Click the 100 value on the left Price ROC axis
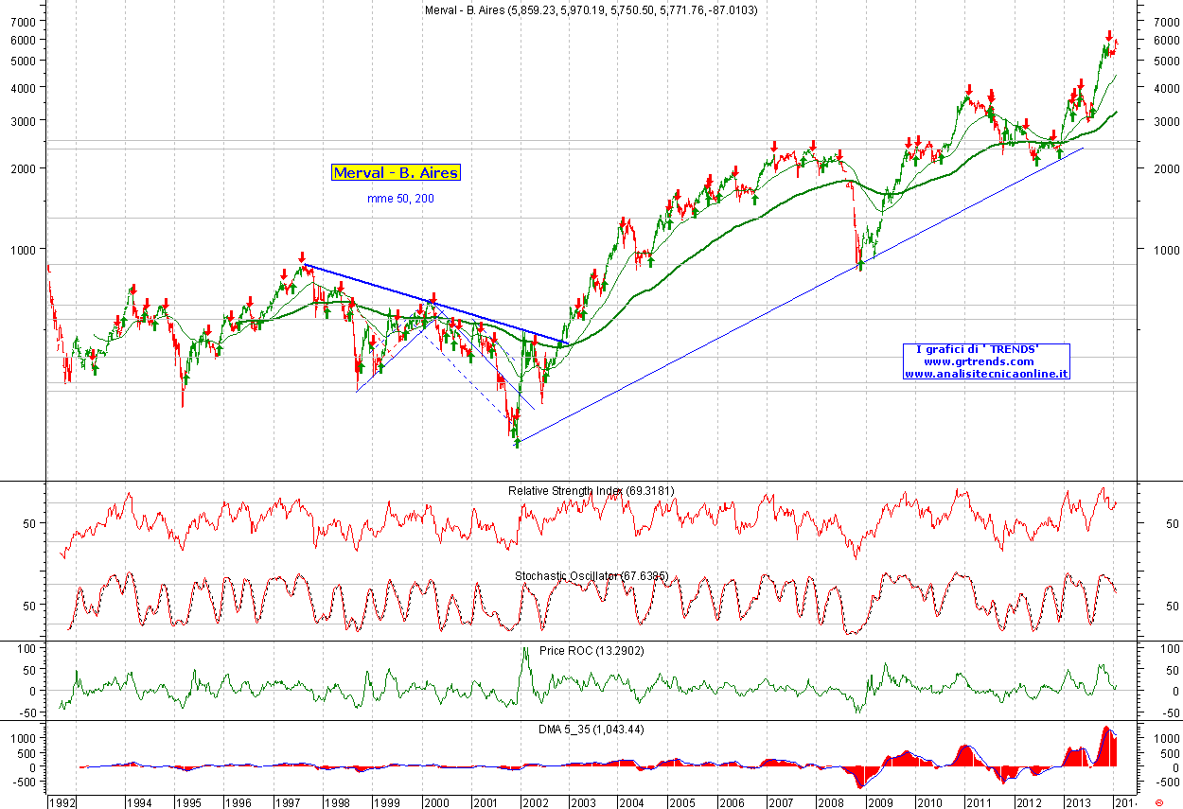This screenshot has height=809, width=1183. point(26,649)
